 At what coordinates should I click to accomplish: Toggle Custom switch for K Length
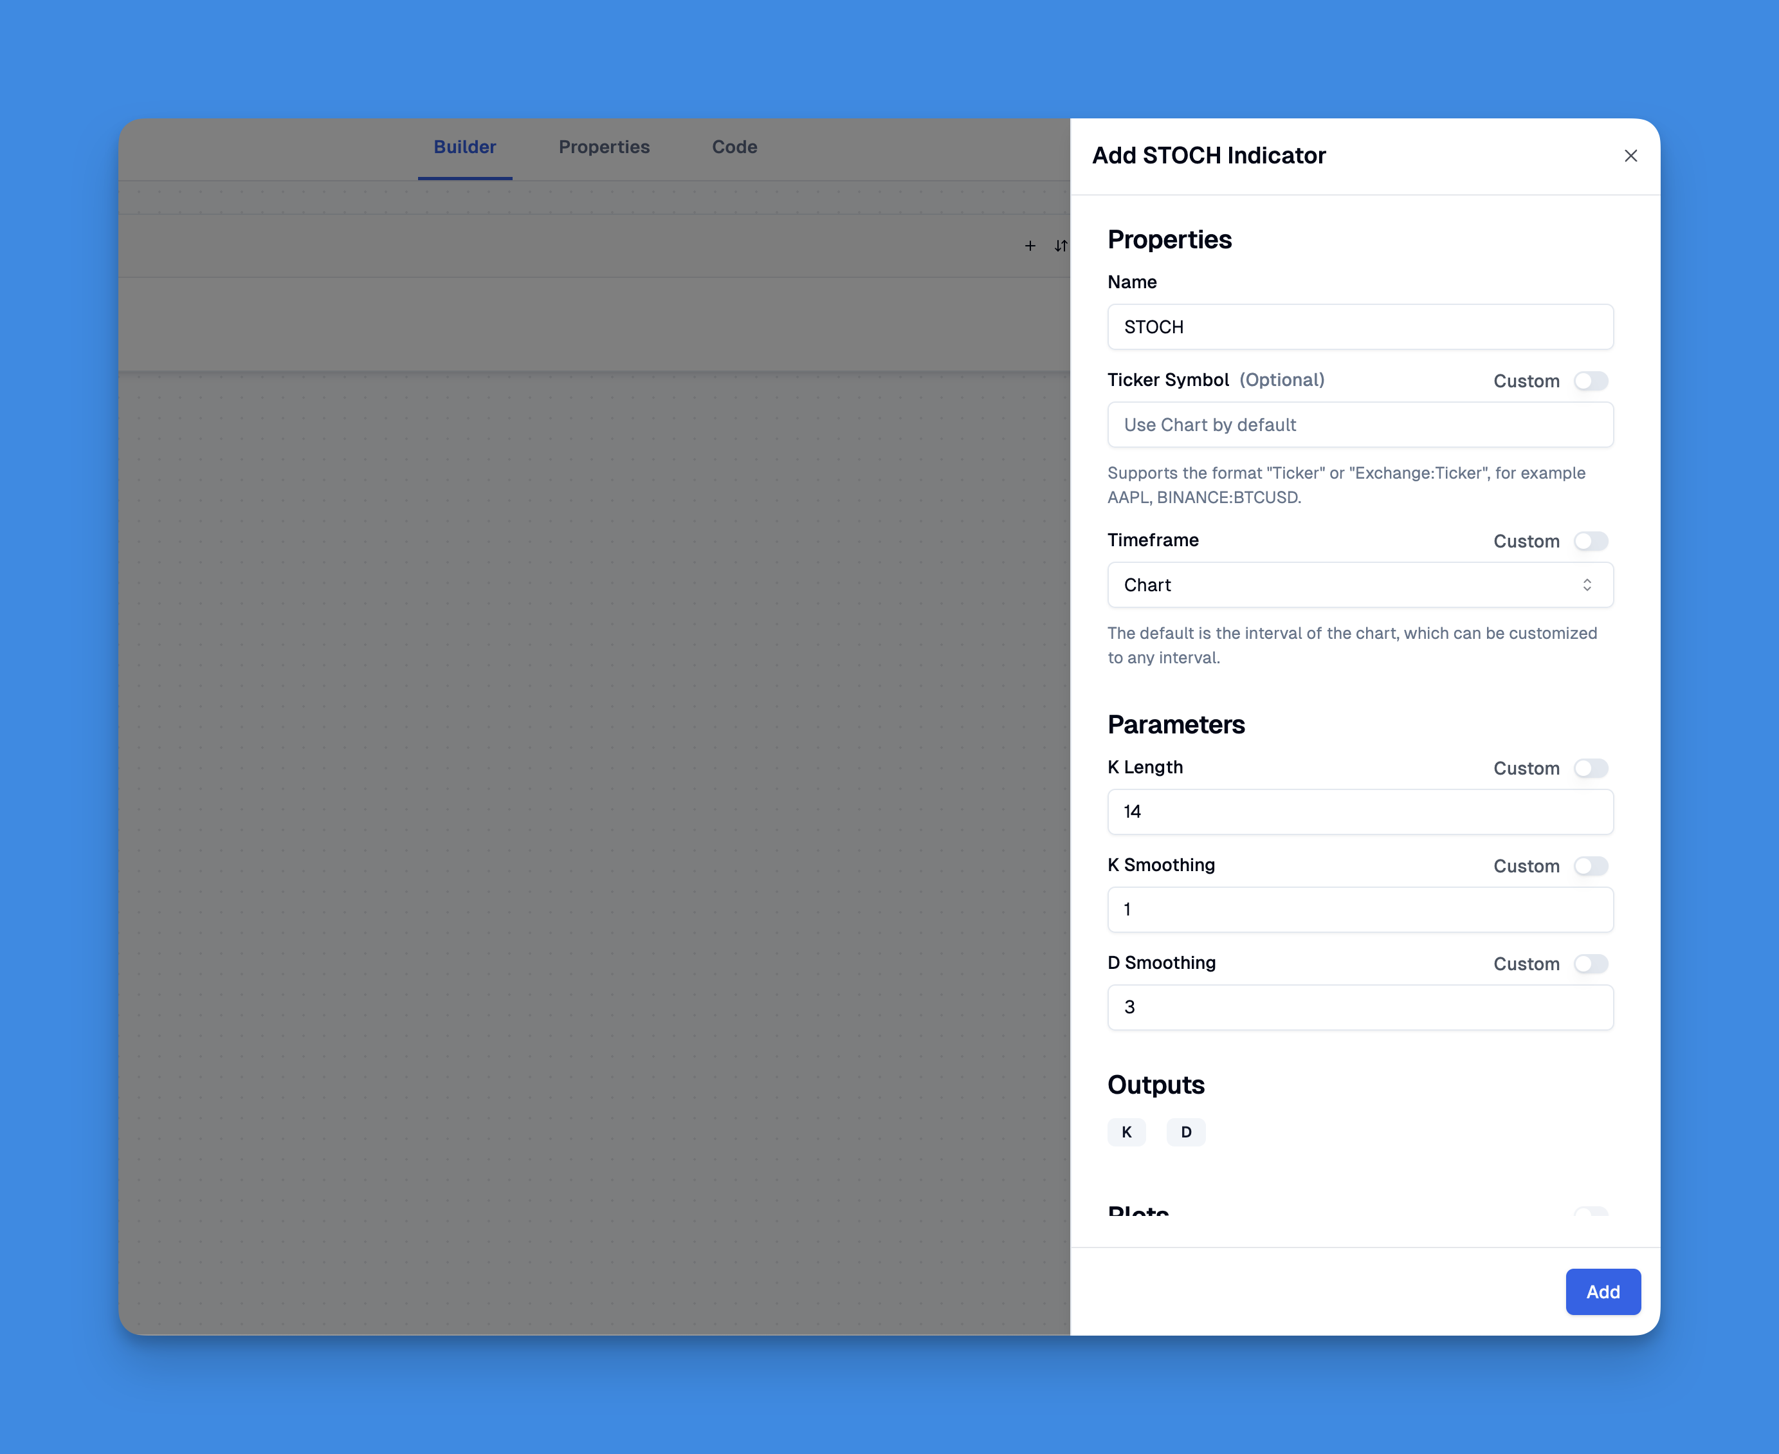(x=1593, y=767)
